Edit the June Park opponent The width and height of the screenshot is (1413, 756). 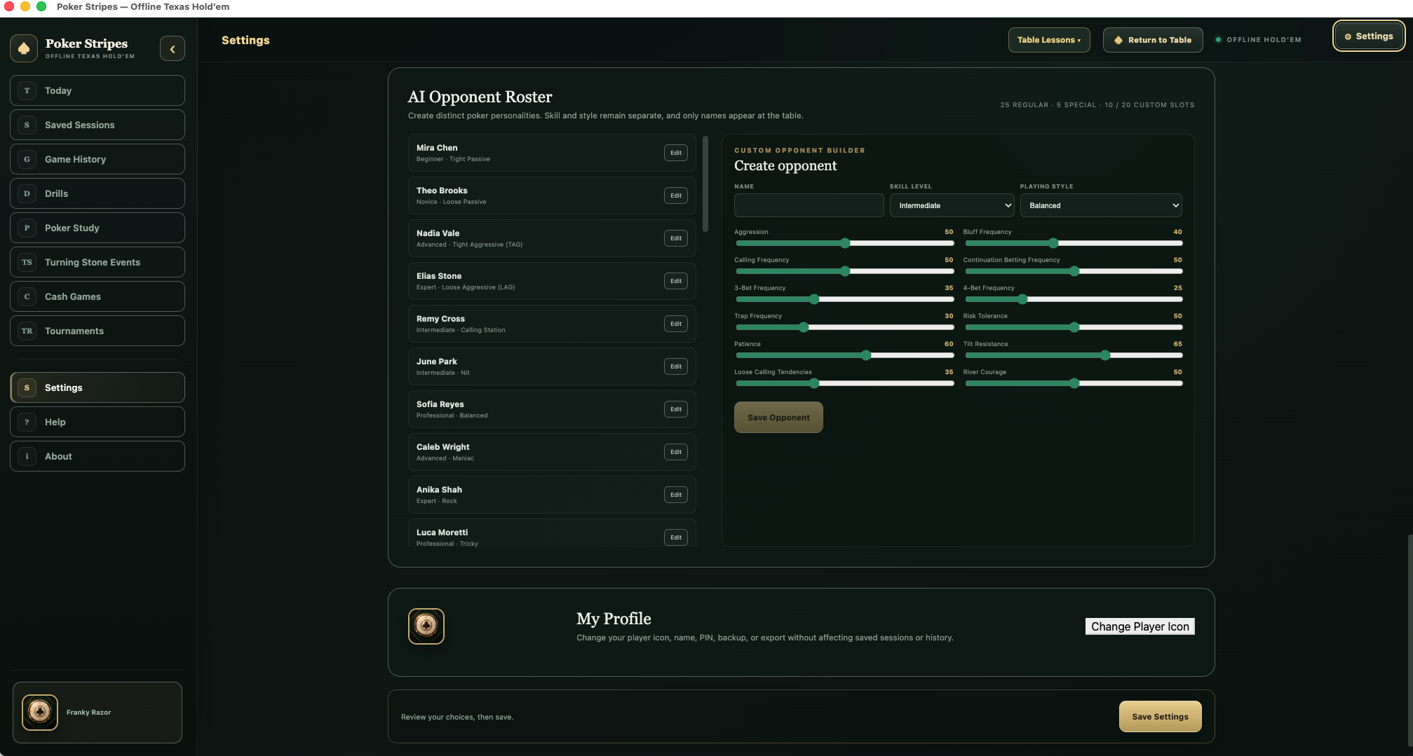coord(676,366)
